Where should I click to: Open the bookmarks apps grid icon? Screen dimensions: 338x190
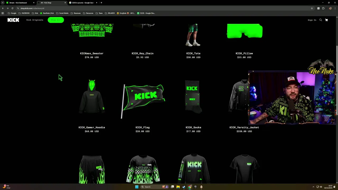pos(3,13)
